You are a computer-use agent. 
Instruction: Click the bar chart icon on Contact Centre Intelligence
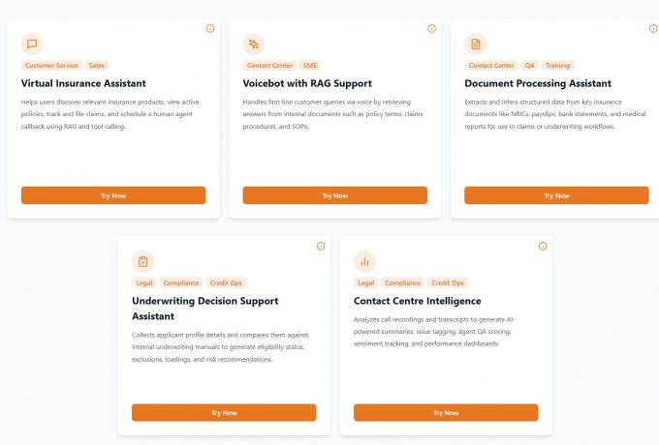(364, 261)
